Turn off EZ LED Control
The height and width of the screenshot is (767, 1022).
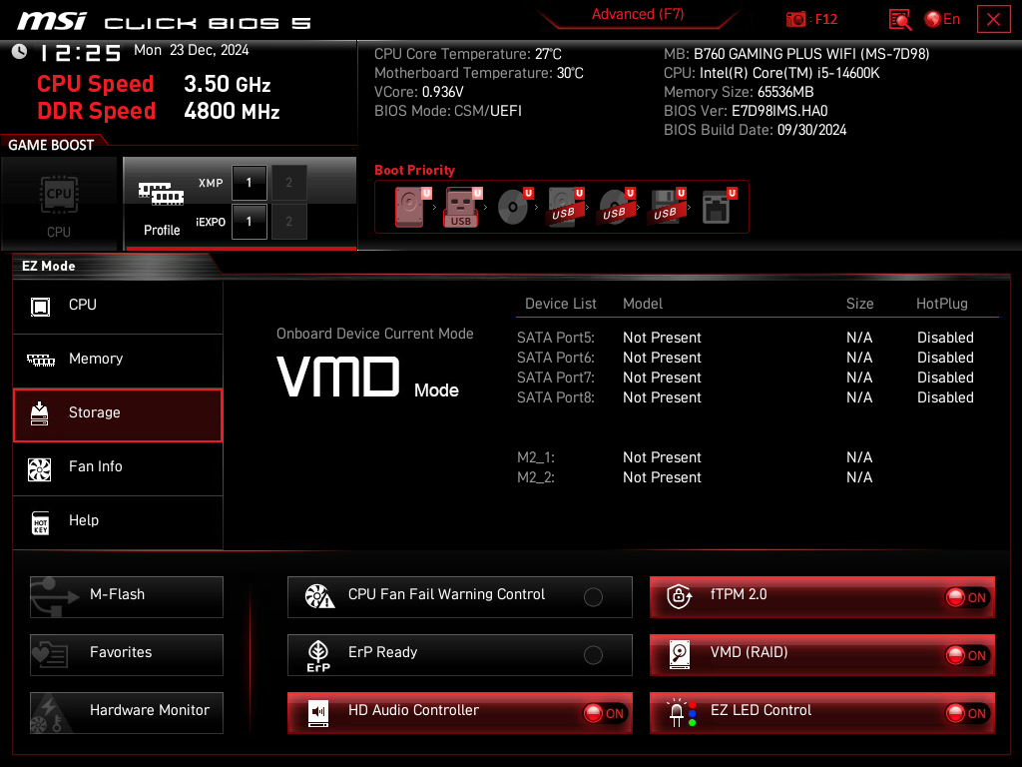[x=968, y=713]
